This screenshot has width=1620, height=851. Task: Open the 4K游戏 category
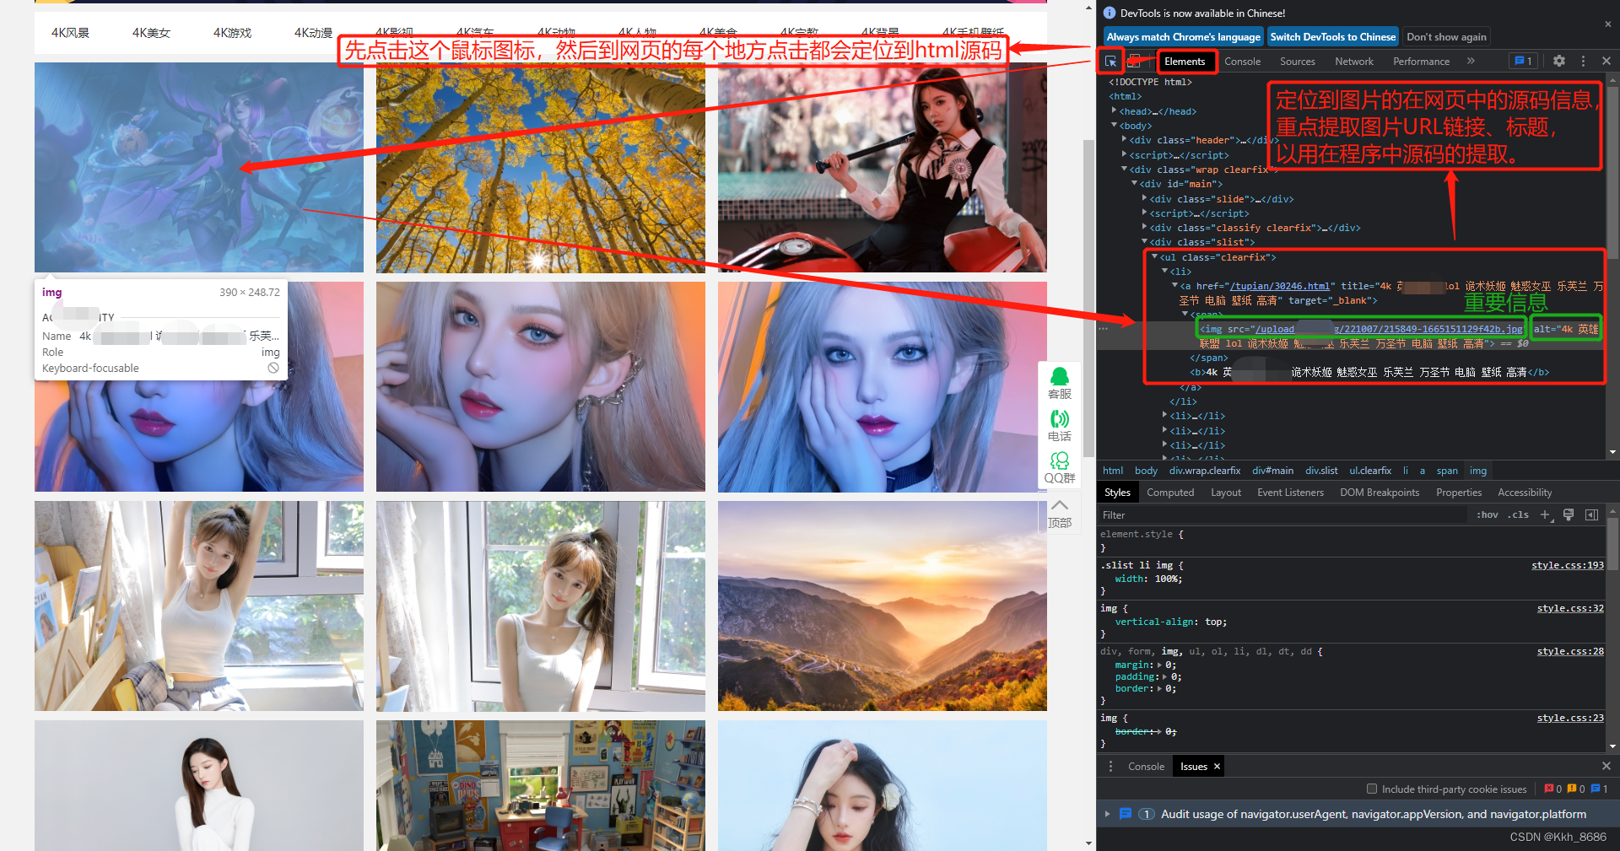[232, 33]
